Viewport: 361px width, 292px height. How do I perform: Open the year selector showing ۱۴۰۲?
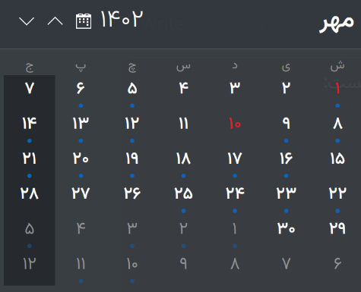click(x=122, y=19)
